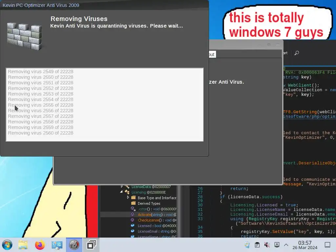The image size is (336, 252).
Task: Select the Activate(string) method entry
Action: pos(157,215)
